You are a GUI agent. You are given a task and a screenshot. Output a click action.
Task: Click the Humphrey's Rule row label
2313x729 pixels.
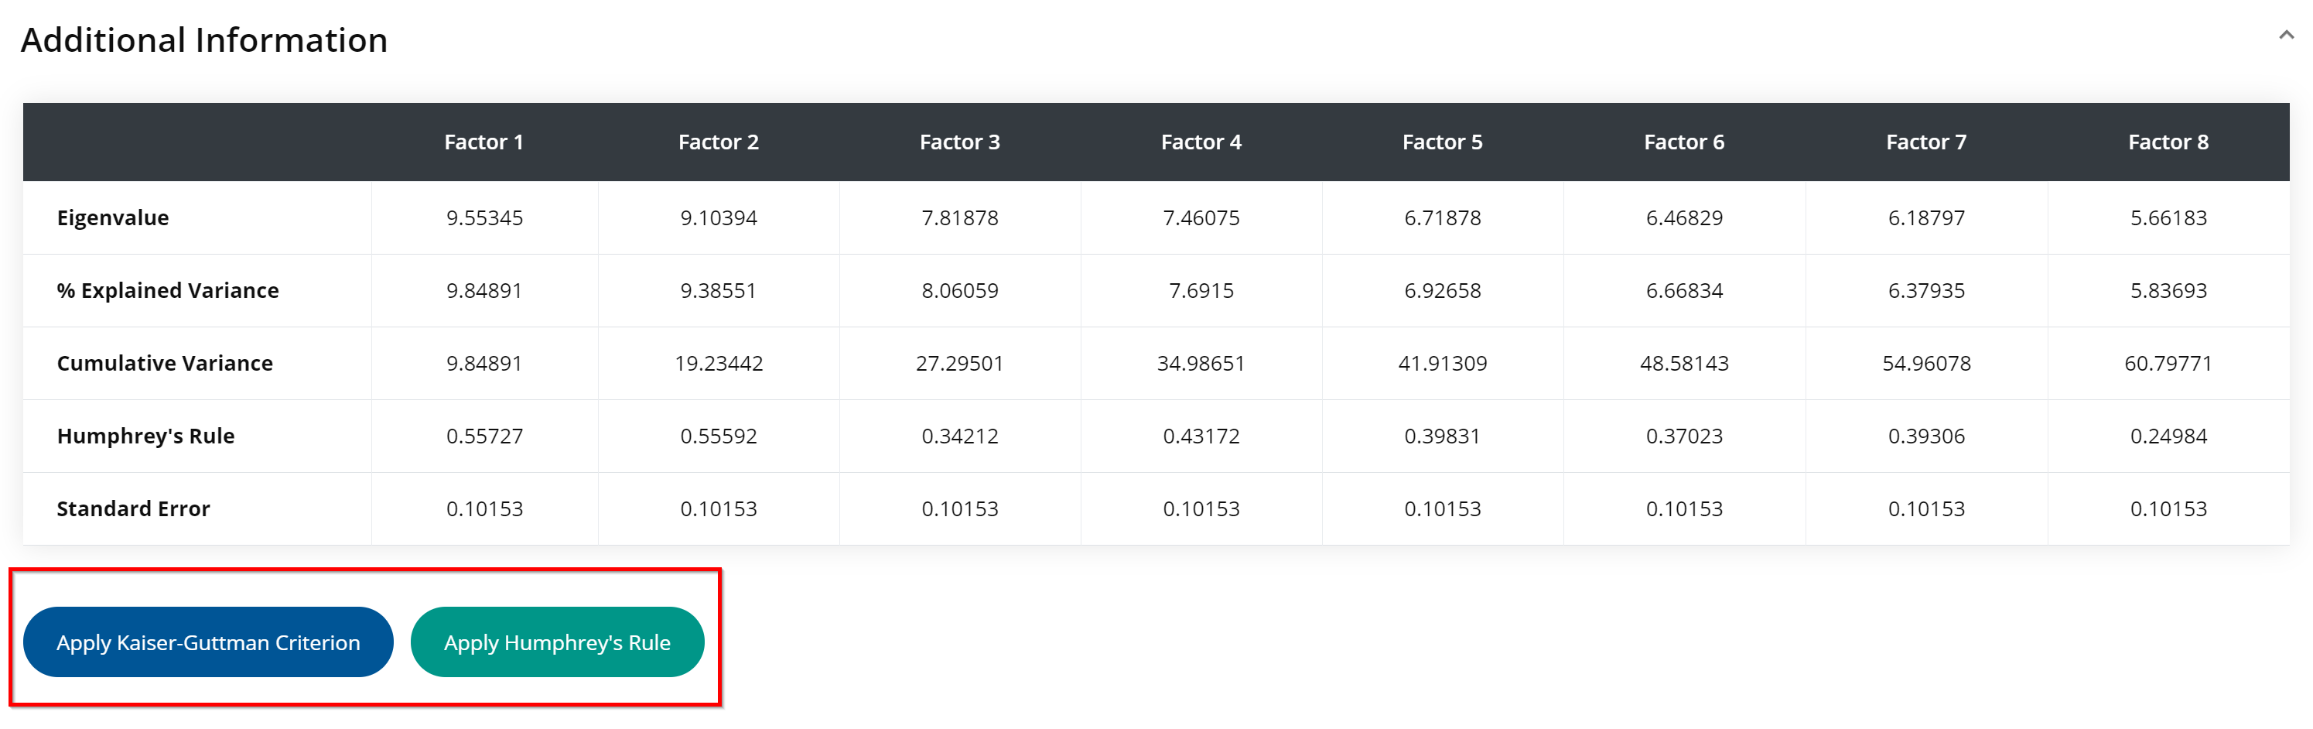145,436
